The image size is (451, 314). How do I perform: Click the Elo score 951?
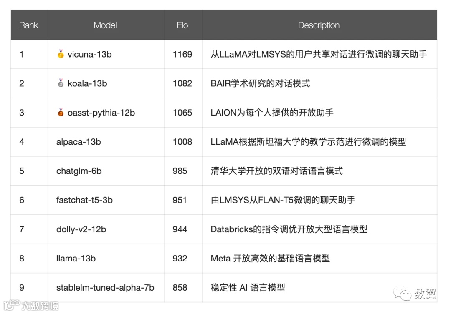point(180,200)
